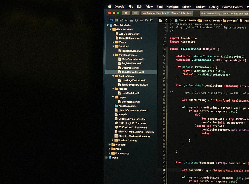Open Assets.xcassets catalog

(126, 106)
